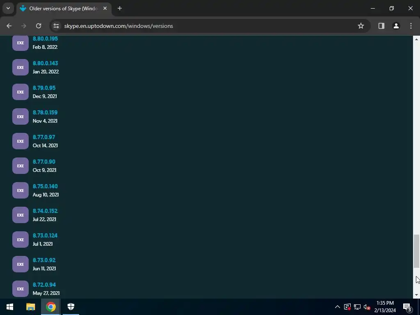This screenshot has width=420, height=315.
Task: Click the Jul 1, 2021 release date
Action: click(x=43, y=244)
